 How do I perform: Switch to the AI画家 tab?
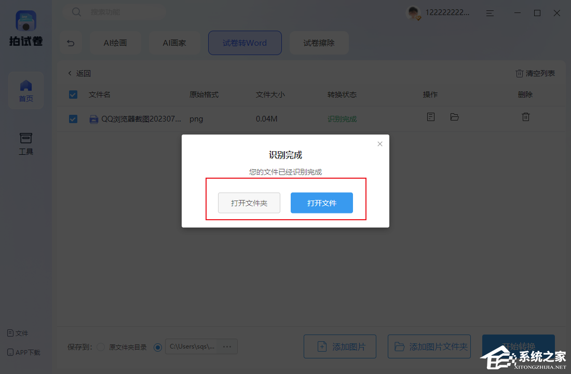[174, 43]
